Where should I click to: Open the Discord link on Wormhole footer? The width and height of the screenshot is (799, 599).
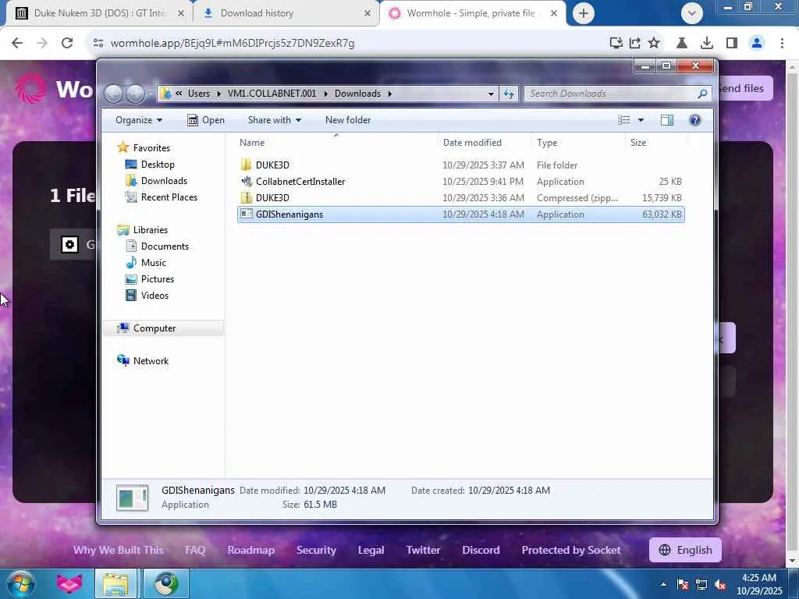click(x=481, y=550)
